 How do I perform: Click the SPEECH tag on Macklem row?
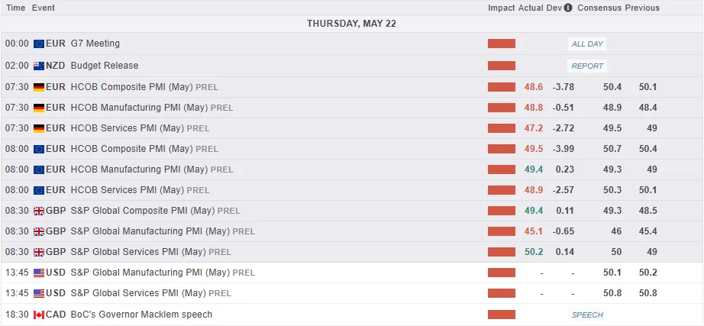[587, 315]
